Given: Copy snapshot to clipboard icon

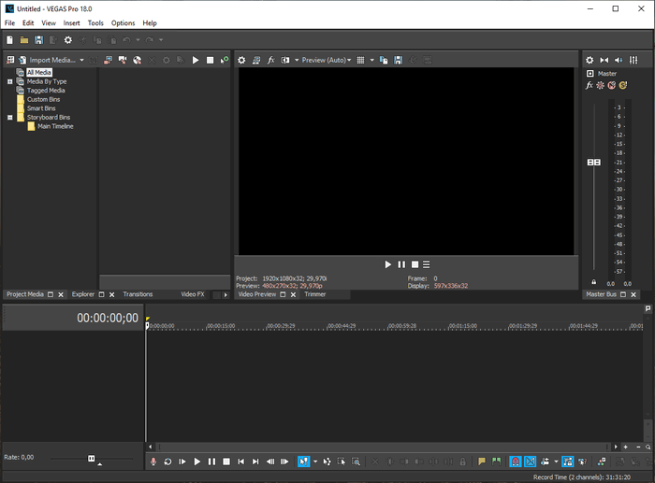Looking at the screenshot, I should [384, 60].
